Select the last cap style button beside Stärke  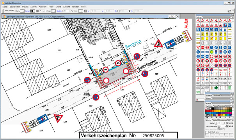[x=232, y=123]
